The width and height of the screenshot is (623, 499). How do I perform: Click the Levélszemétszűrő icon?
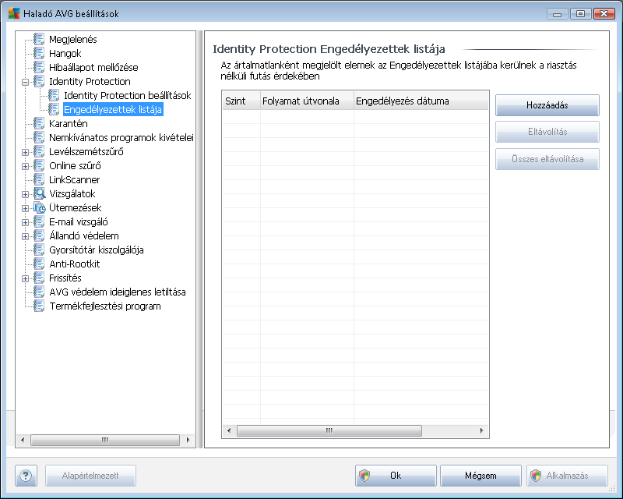(x=39, y=151)
